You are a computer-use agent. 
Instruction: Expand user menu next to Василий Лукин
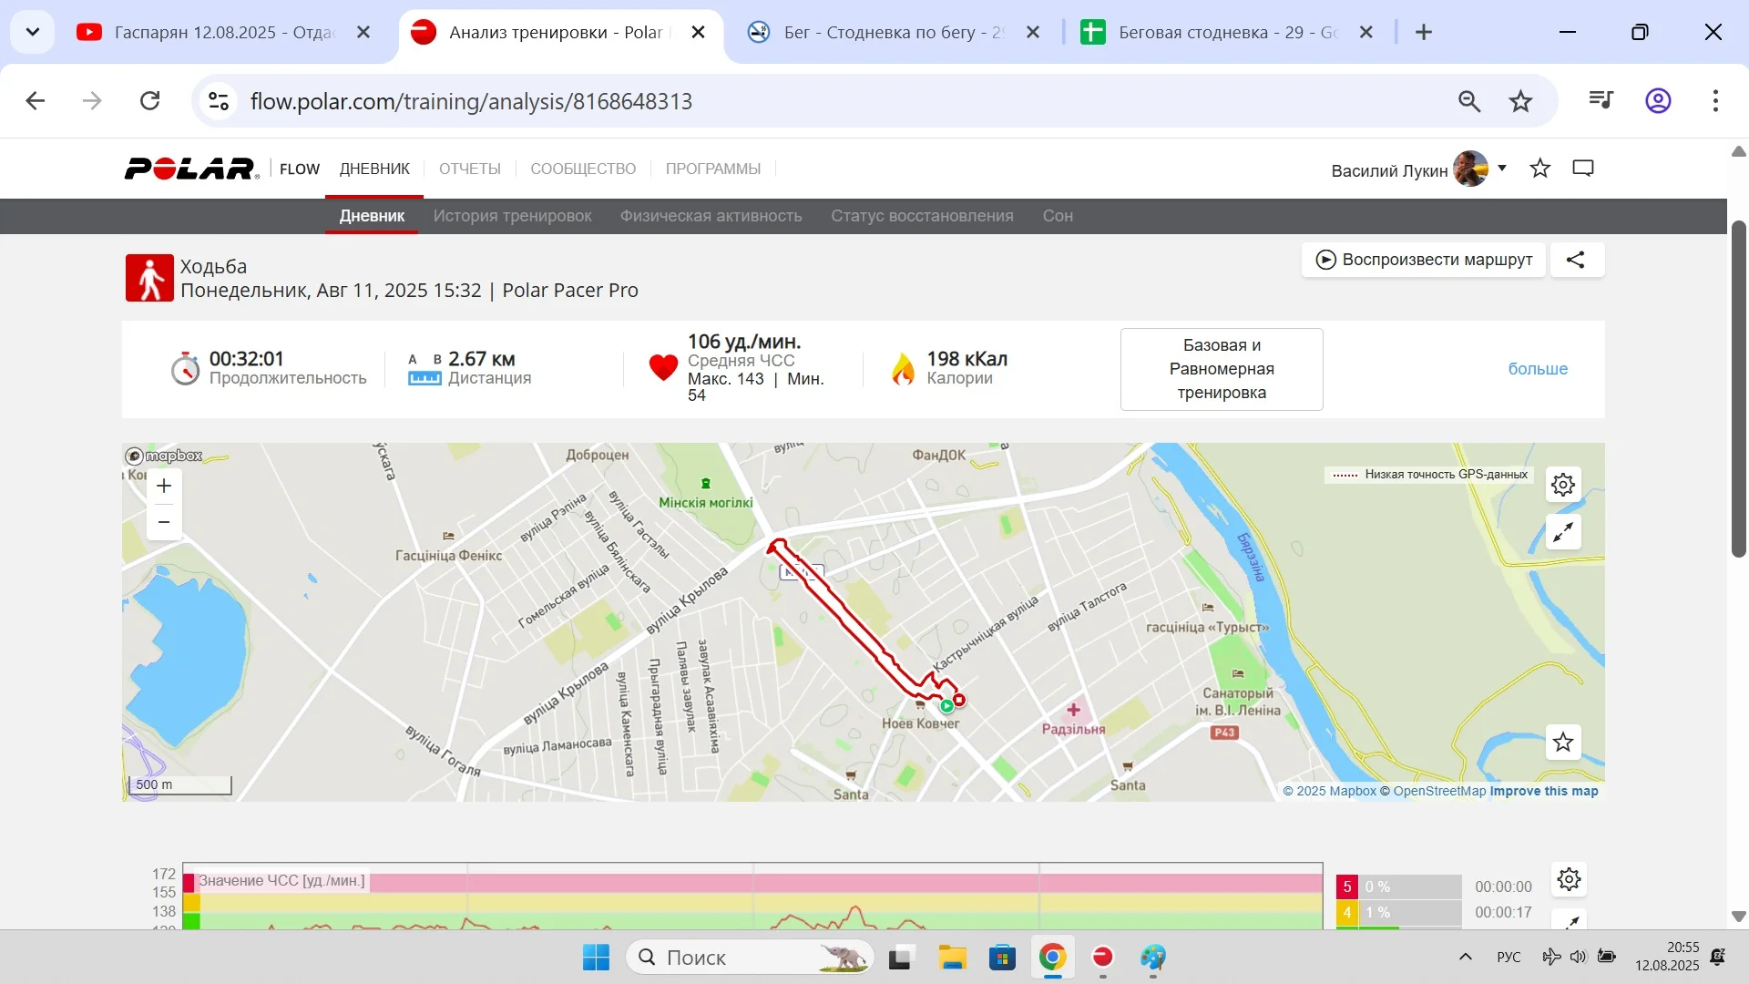pyautogui.click(x=1502, y=169)
